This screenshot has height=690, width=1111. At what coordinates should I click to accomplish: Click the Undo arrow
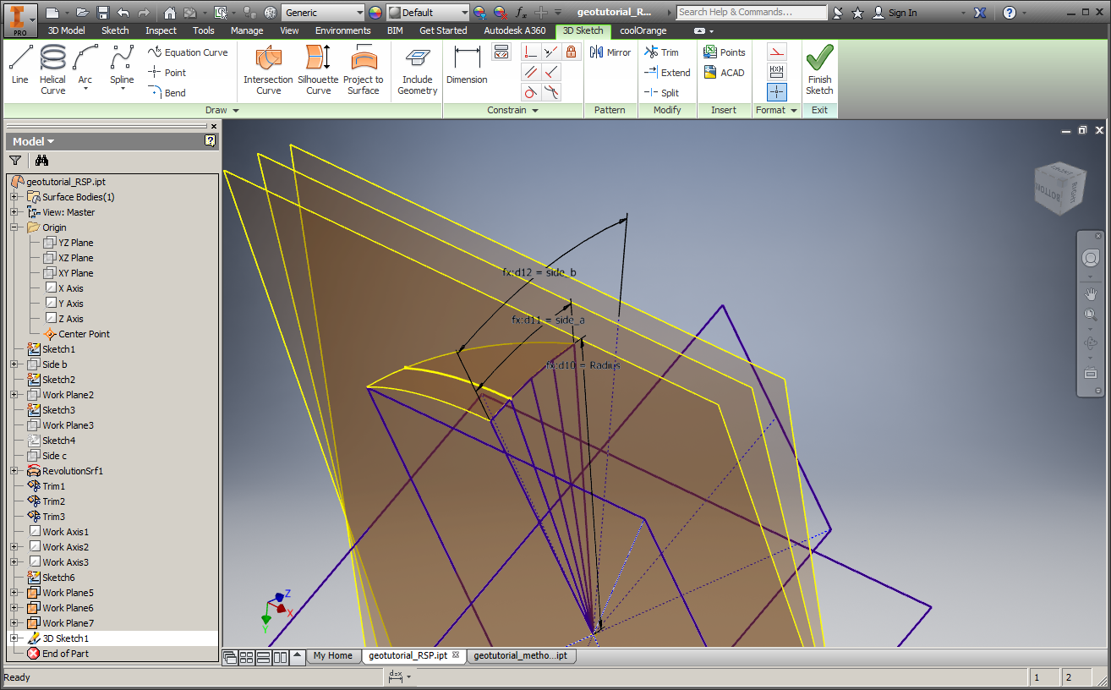point(123,13)
